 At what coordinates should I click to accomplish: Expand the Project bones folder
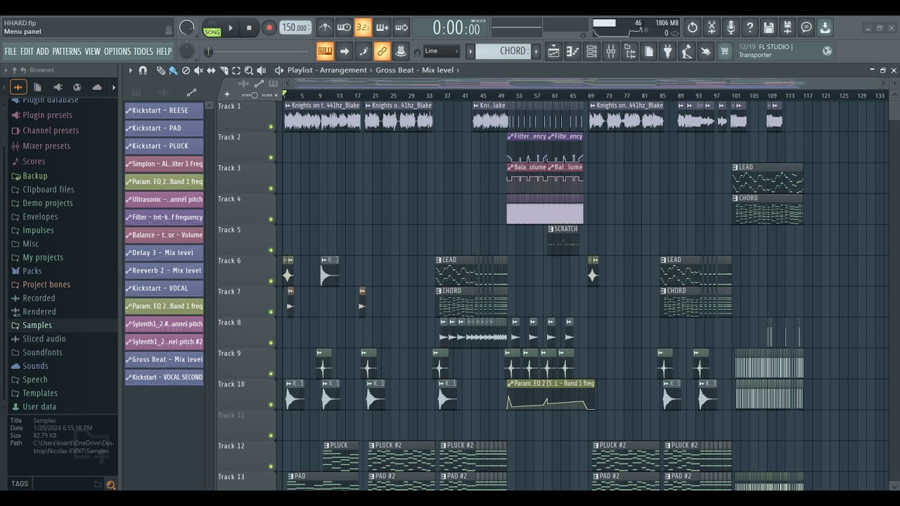point(46,285)
